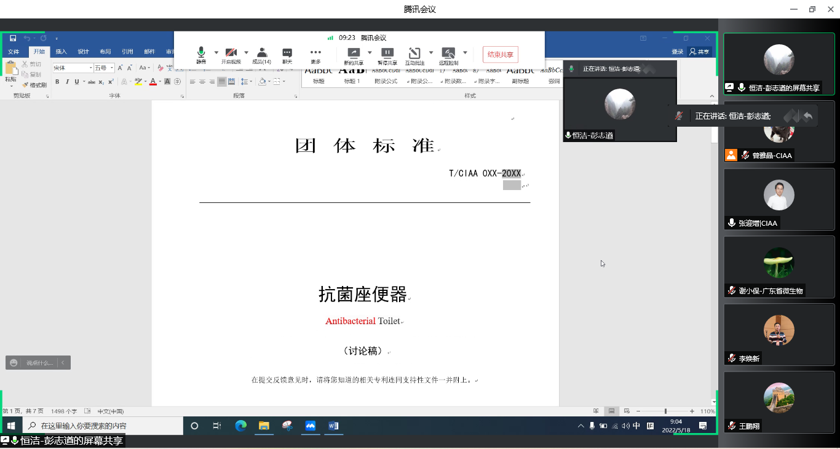Open line spacing options
The height and width of the screenshot is (449, 840).
click(x=246, y=82)
